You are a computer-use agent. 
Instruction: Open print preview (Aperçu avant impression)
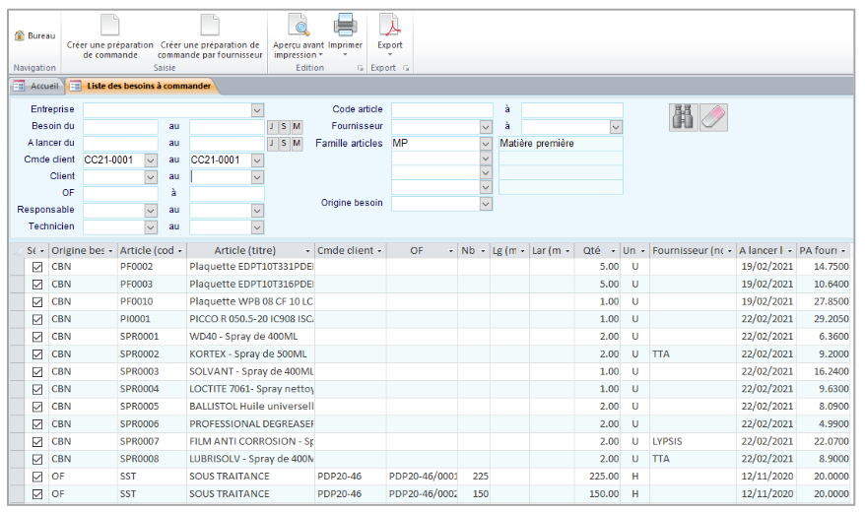click(298, 27)
